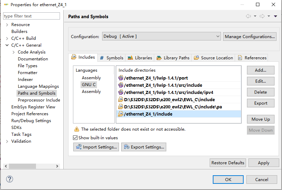The image size is (282, 190).
Task: Click the Add... button
Action: coord(260,70)
